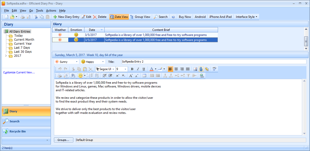310x151 pixels.
Task: Click the Help question mark icon
Action: point(173,17)
